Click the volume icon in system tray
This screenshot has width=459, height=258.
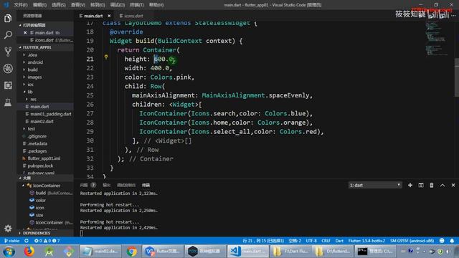click(448, 252)
